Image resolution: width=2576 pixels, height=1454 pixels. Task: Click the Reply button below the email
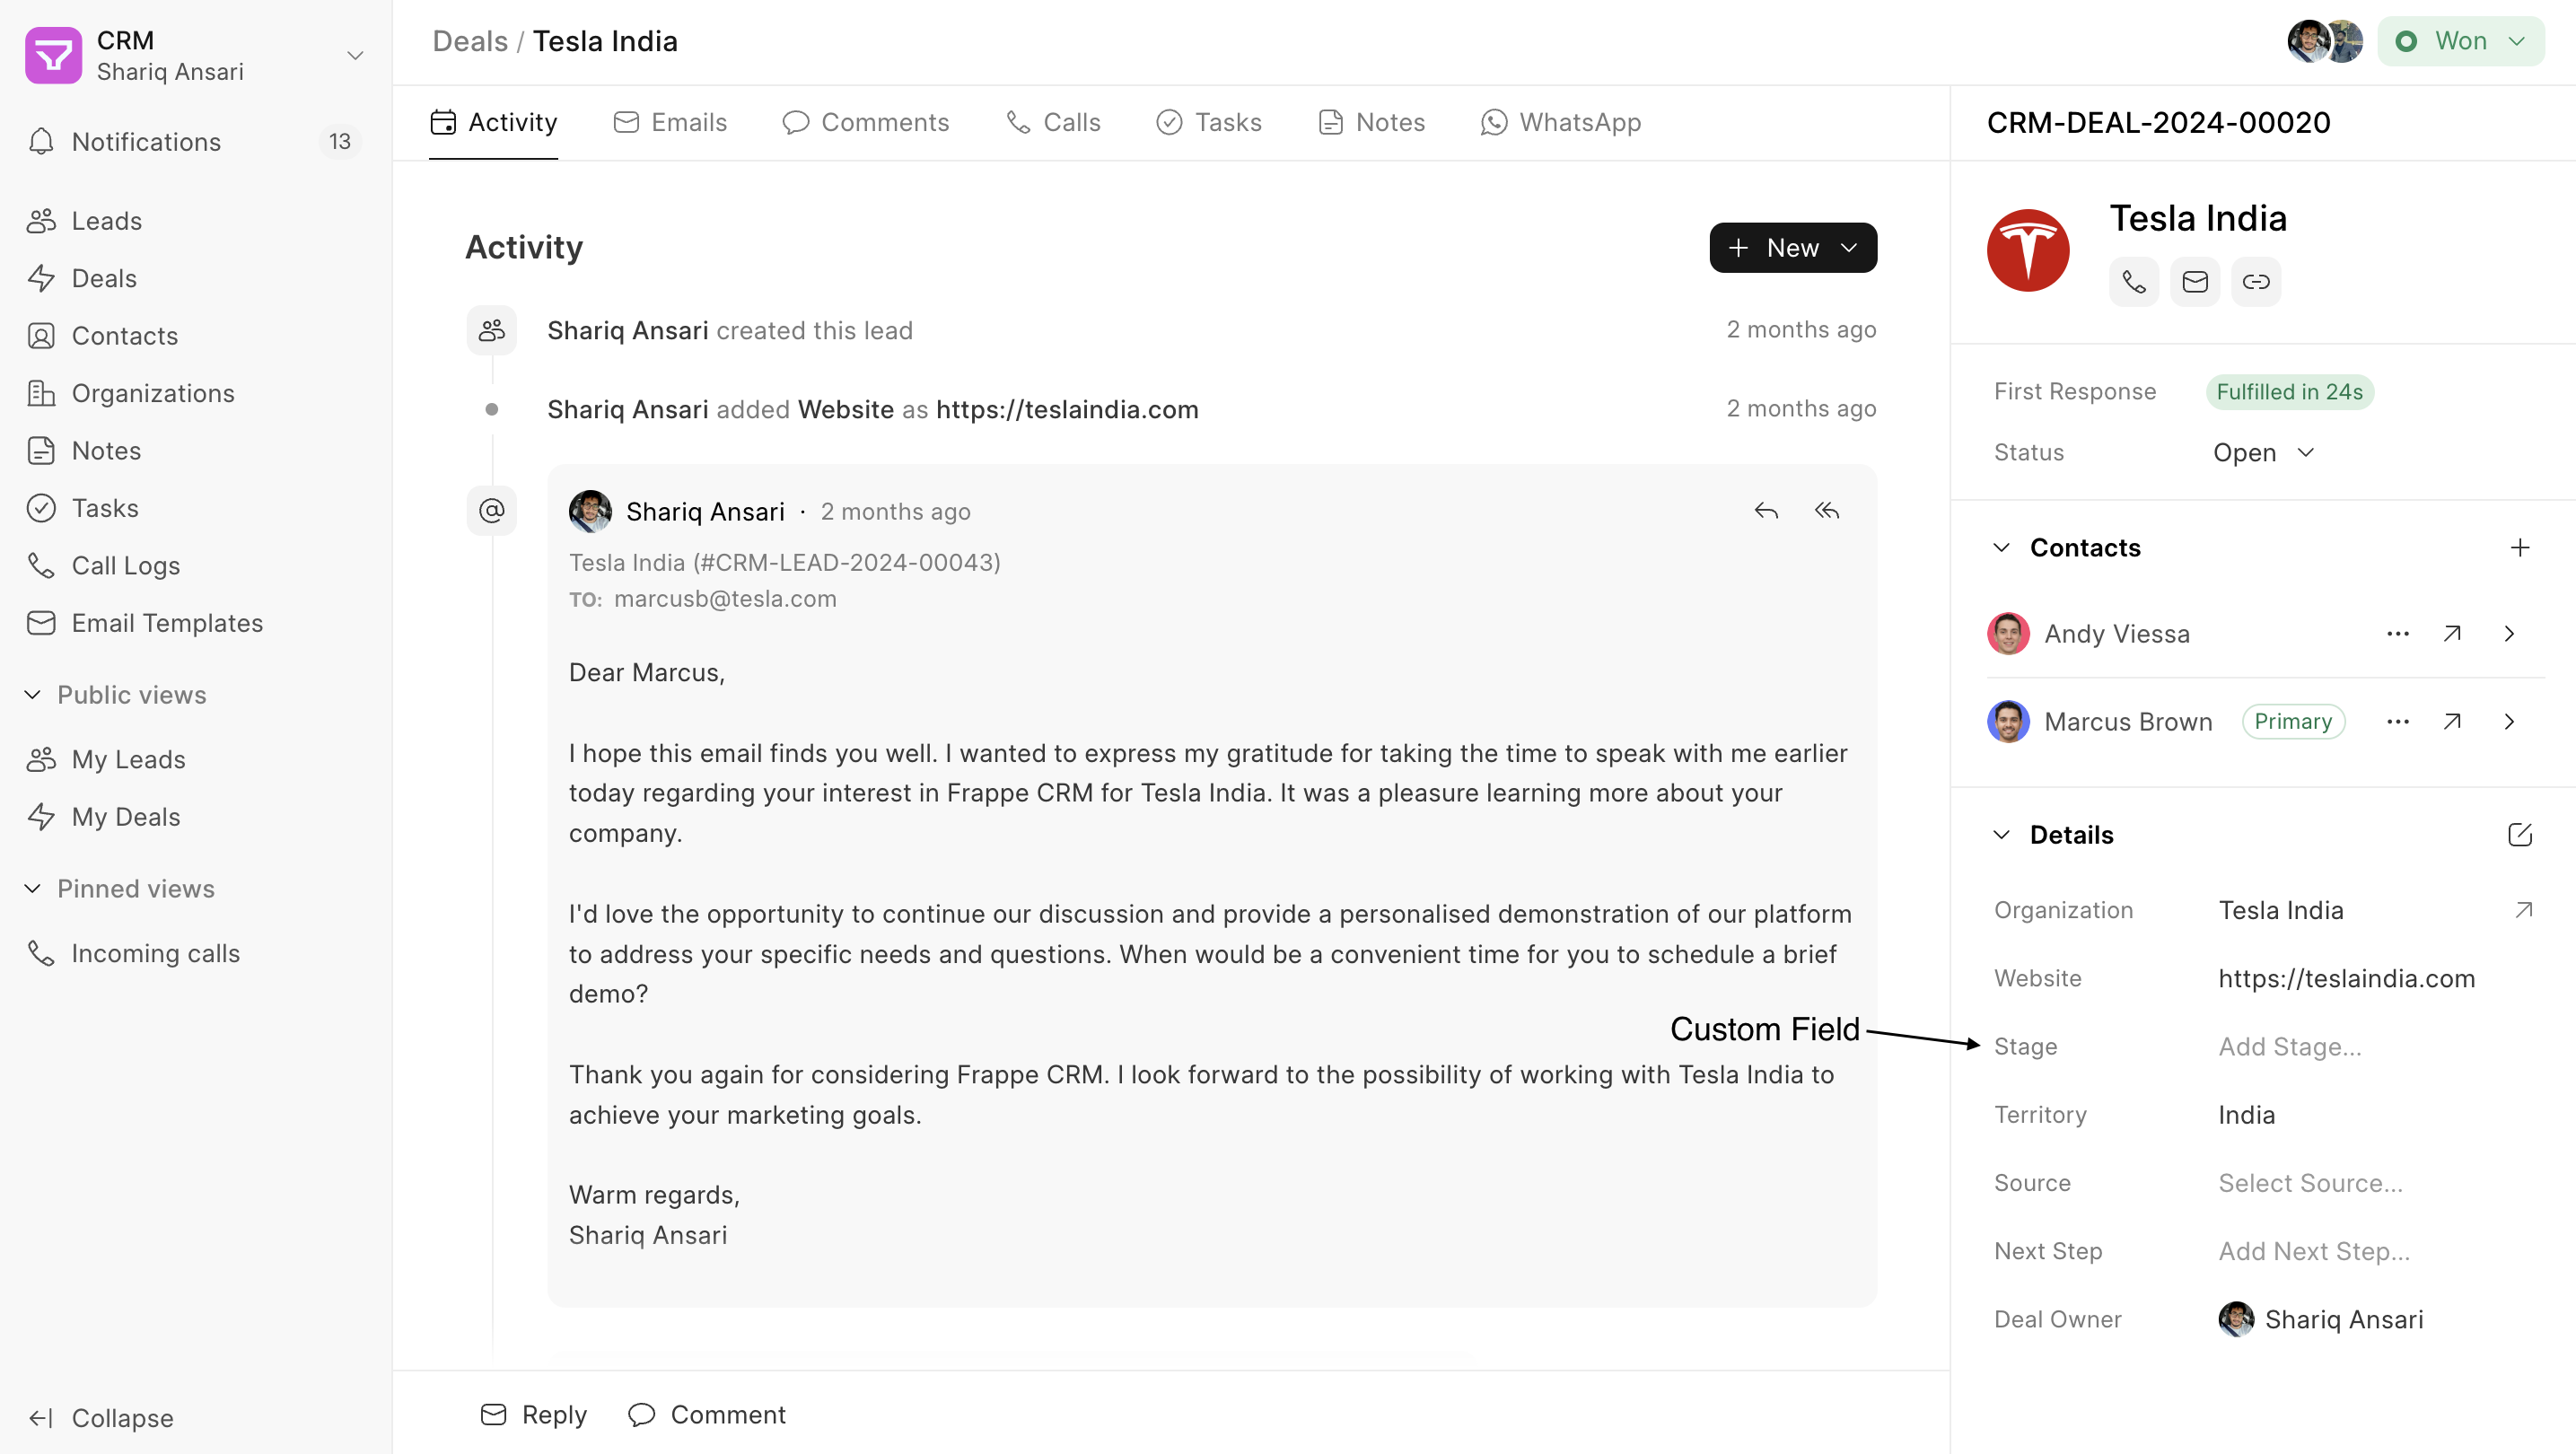533,1414
